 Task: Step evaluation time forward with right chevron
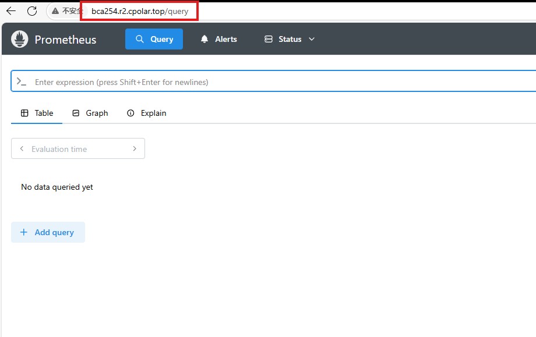click(x=135, y=149)
